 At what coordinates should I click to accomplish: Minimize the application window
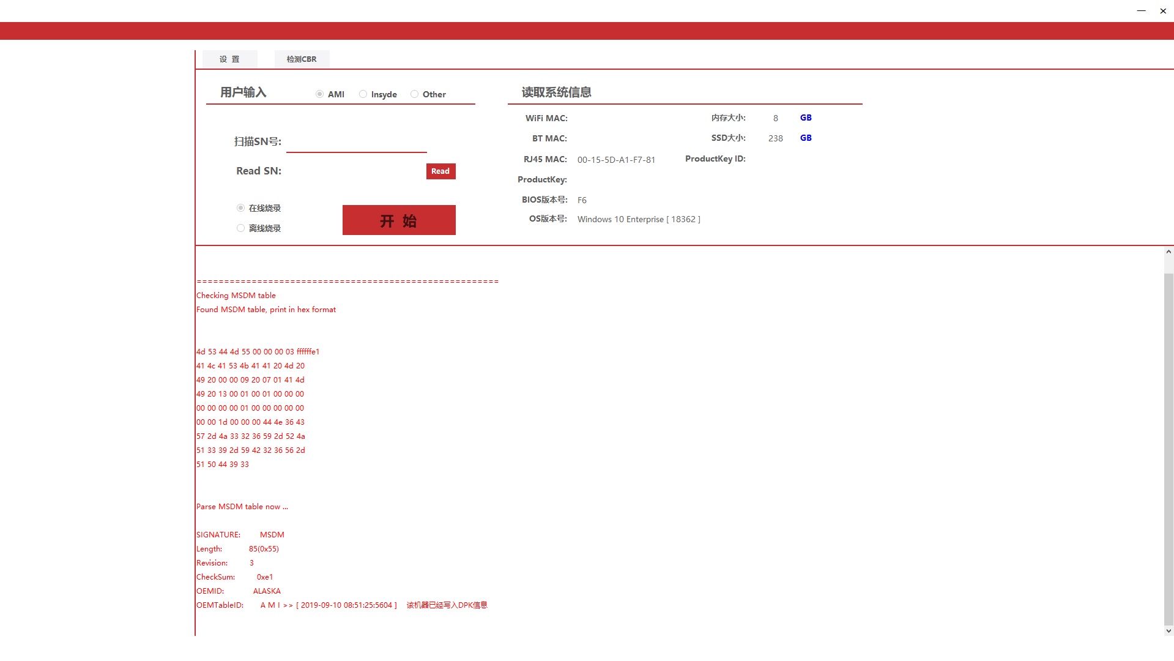[x=1141, y=11]
